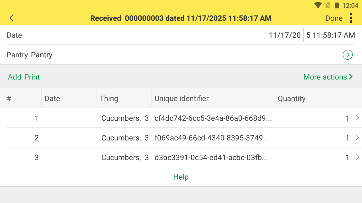Select the Print action
This screenshot has width=362, height=203.
click(x=32, y=77)
